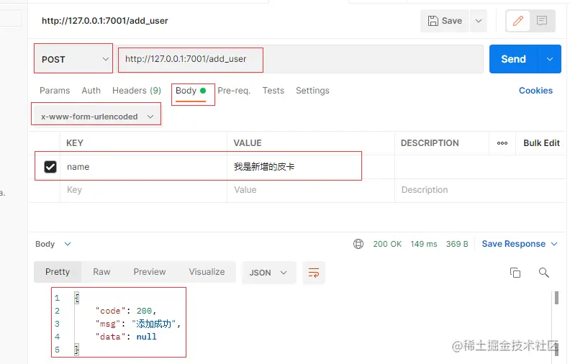The height and width of the screenshot is (364, 570).
Task: Switch to the Auth tab
Action: coord(91,91)
